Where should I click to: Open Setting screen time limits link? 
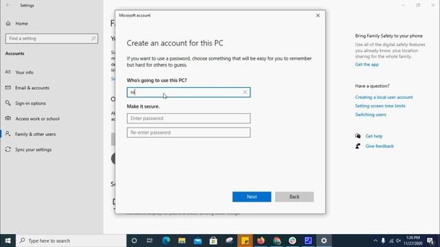(x=380, y=106)
